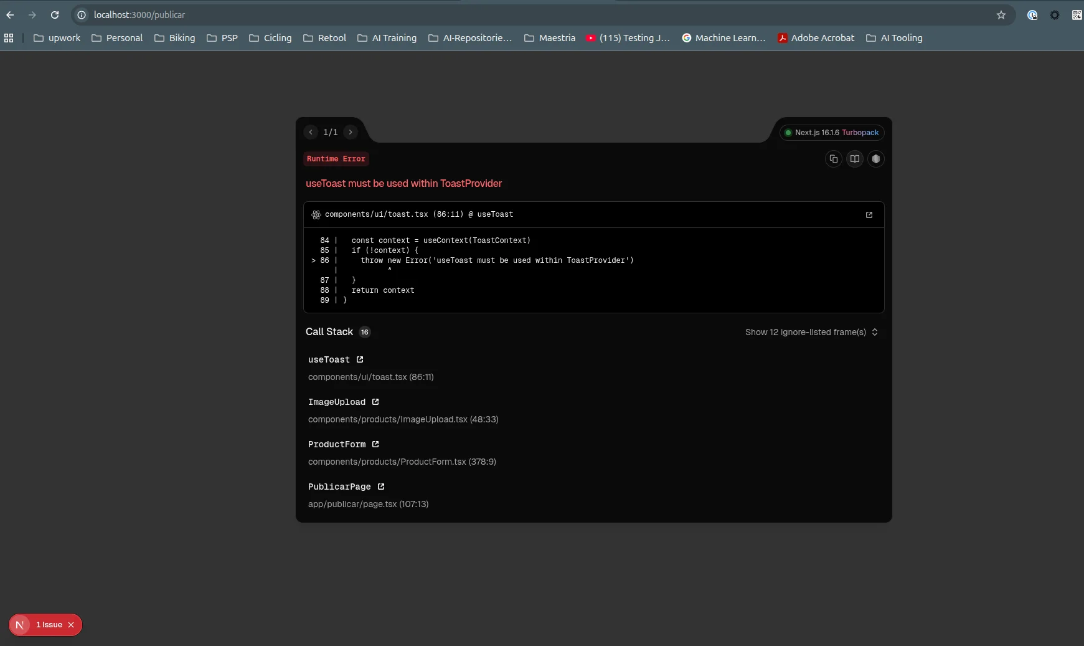The height and width of the screenshot is (646, 1084).
Task: Open the AI Training bookmark folder
Action: (387, 38)
